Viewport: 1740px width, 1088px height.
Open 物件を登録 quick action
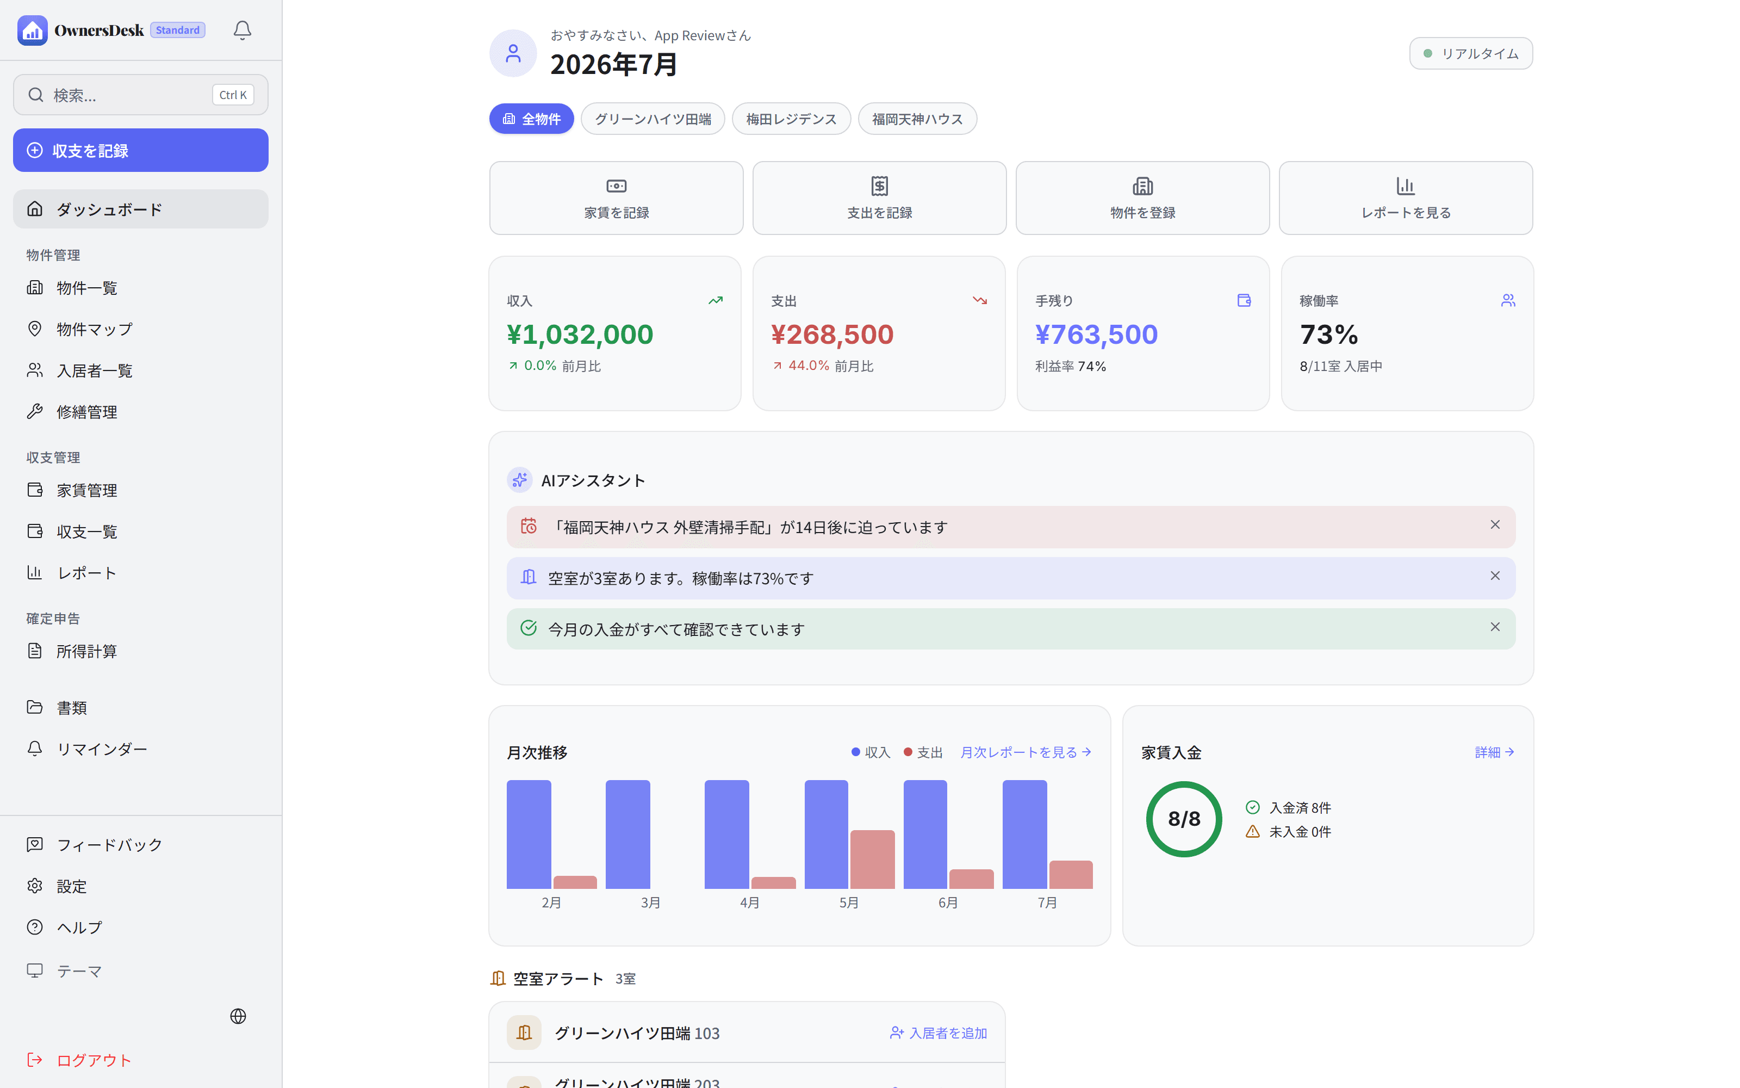(1142, 198)
